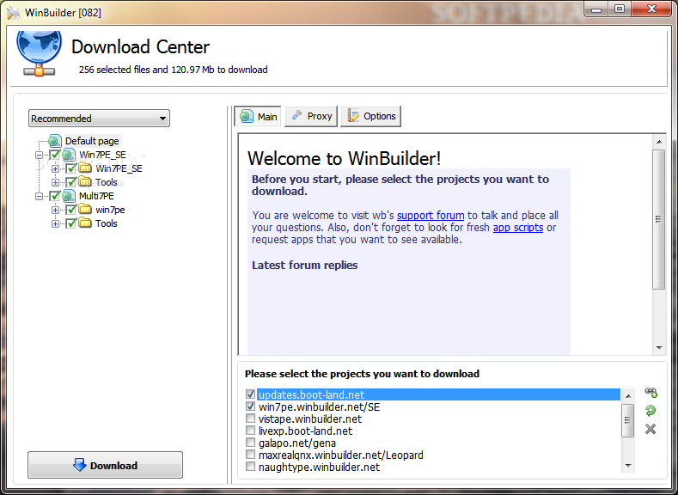Uncheck the top-level Win7PE_SE project checkbox
The width and height of the screenshot is (678, 495).
click(54, 155)
